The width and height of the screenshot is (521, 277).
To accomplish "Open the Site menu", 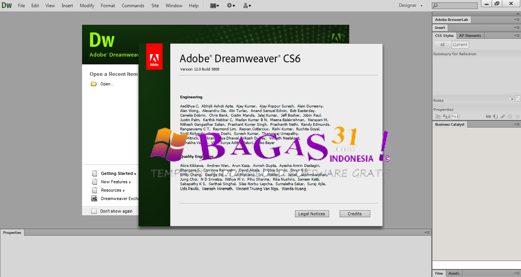I will (155, 6).
